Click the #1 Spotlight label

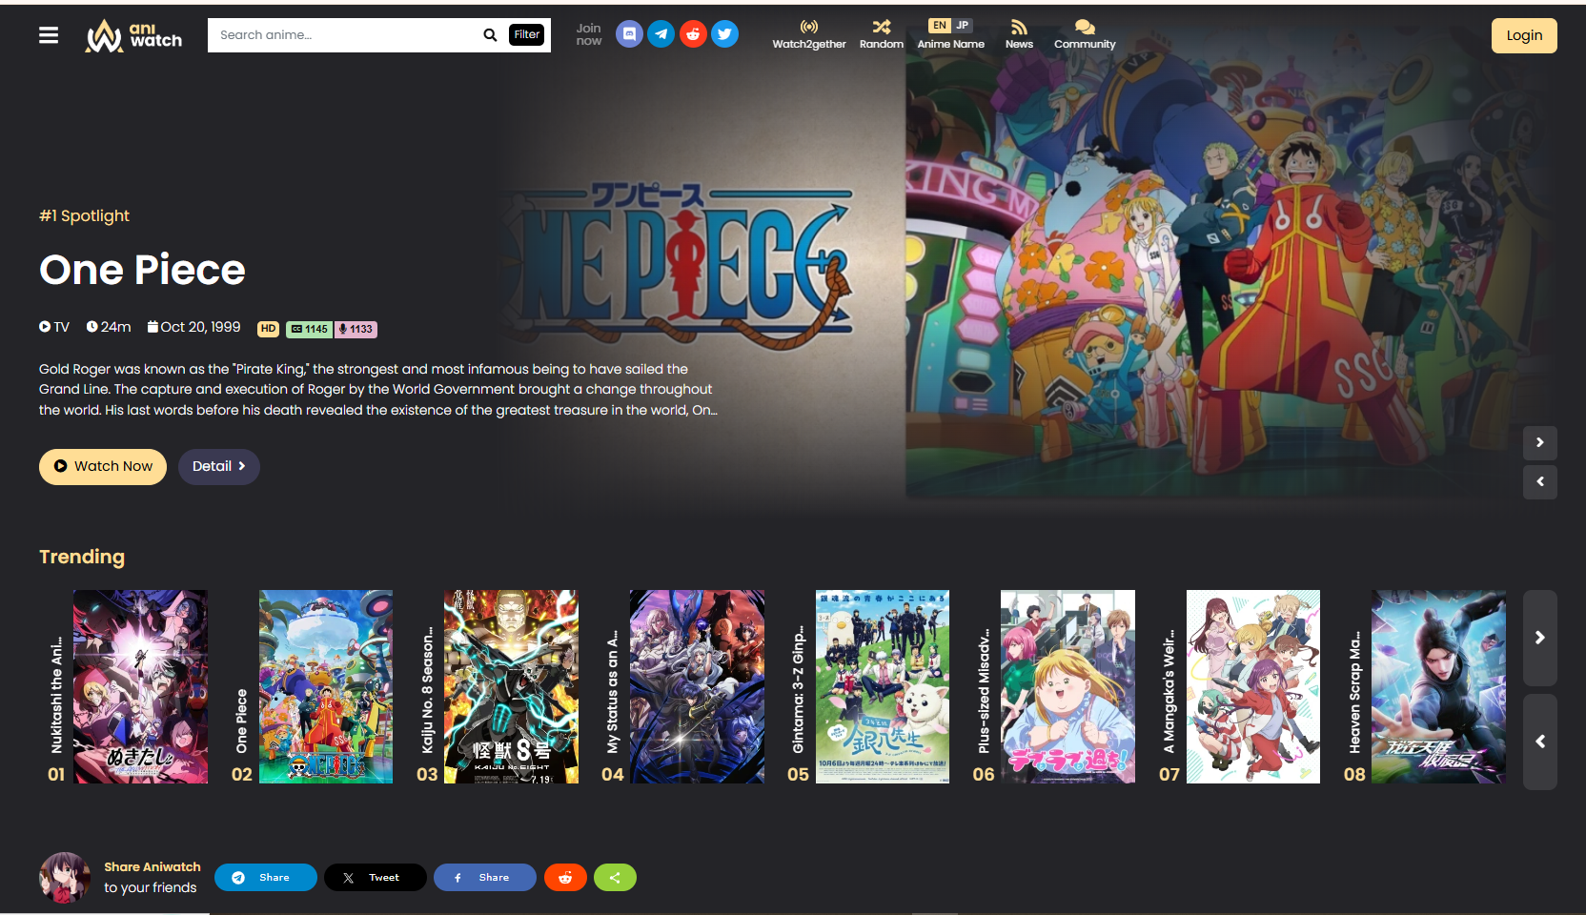84,216
